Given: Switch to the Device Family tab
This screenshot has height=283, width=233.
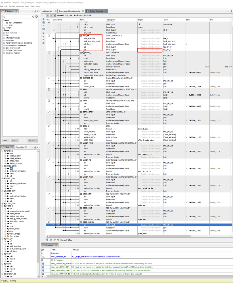Looking at the screenshot, I should click(20, 147).
